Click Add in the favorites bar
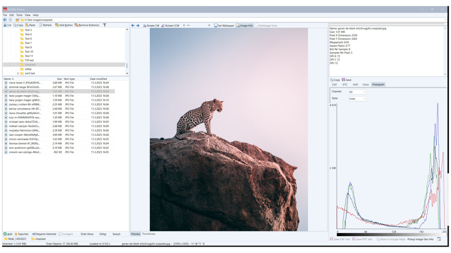This screenshot has height=253, width=451. tap(8, 234)
